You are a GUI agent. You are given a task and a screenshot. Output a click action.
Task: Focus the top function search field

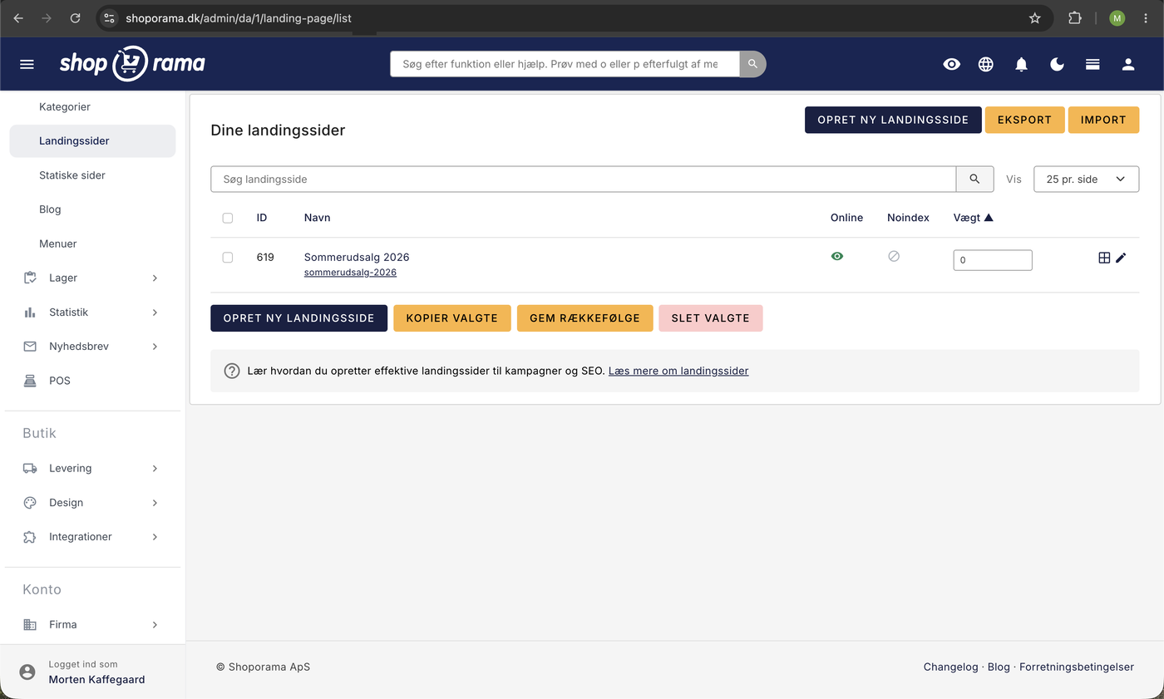[565, 64]
